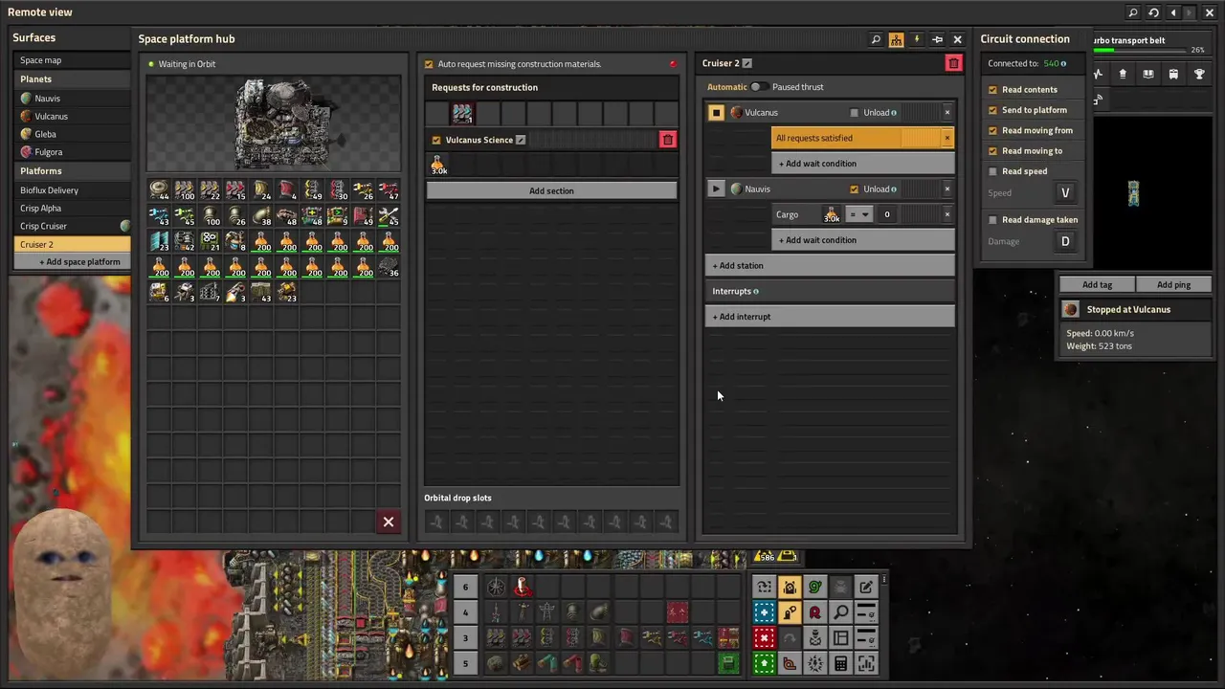Screen dimensions: 1225x689
Task: Remove the Cargo wait condition
Action: click(x=947, y=214)
